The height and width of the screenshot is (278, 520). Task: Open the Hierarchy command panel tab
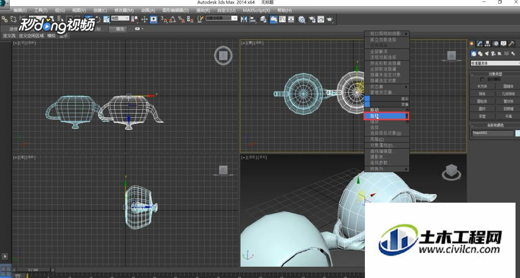[488, 44]
